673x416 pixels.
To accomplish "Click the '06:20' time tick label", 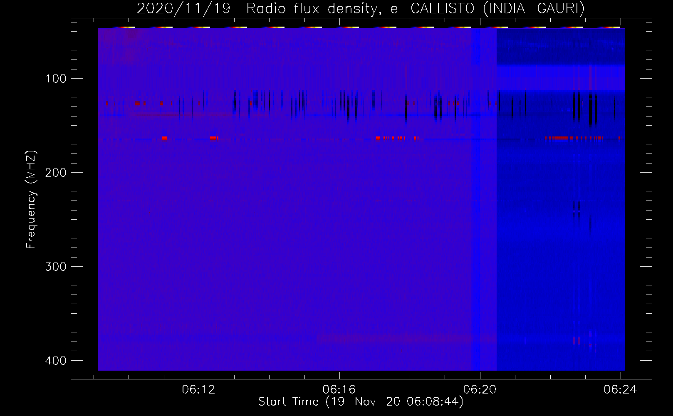I will coord(480,389).
